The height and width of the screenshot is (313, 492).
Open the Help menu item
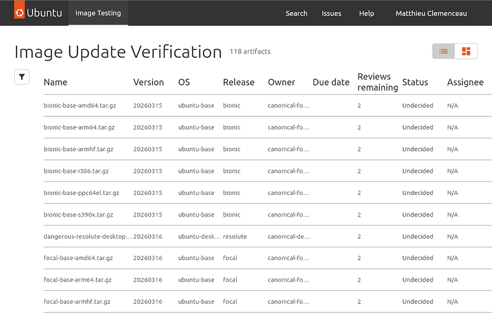[367, 14]
